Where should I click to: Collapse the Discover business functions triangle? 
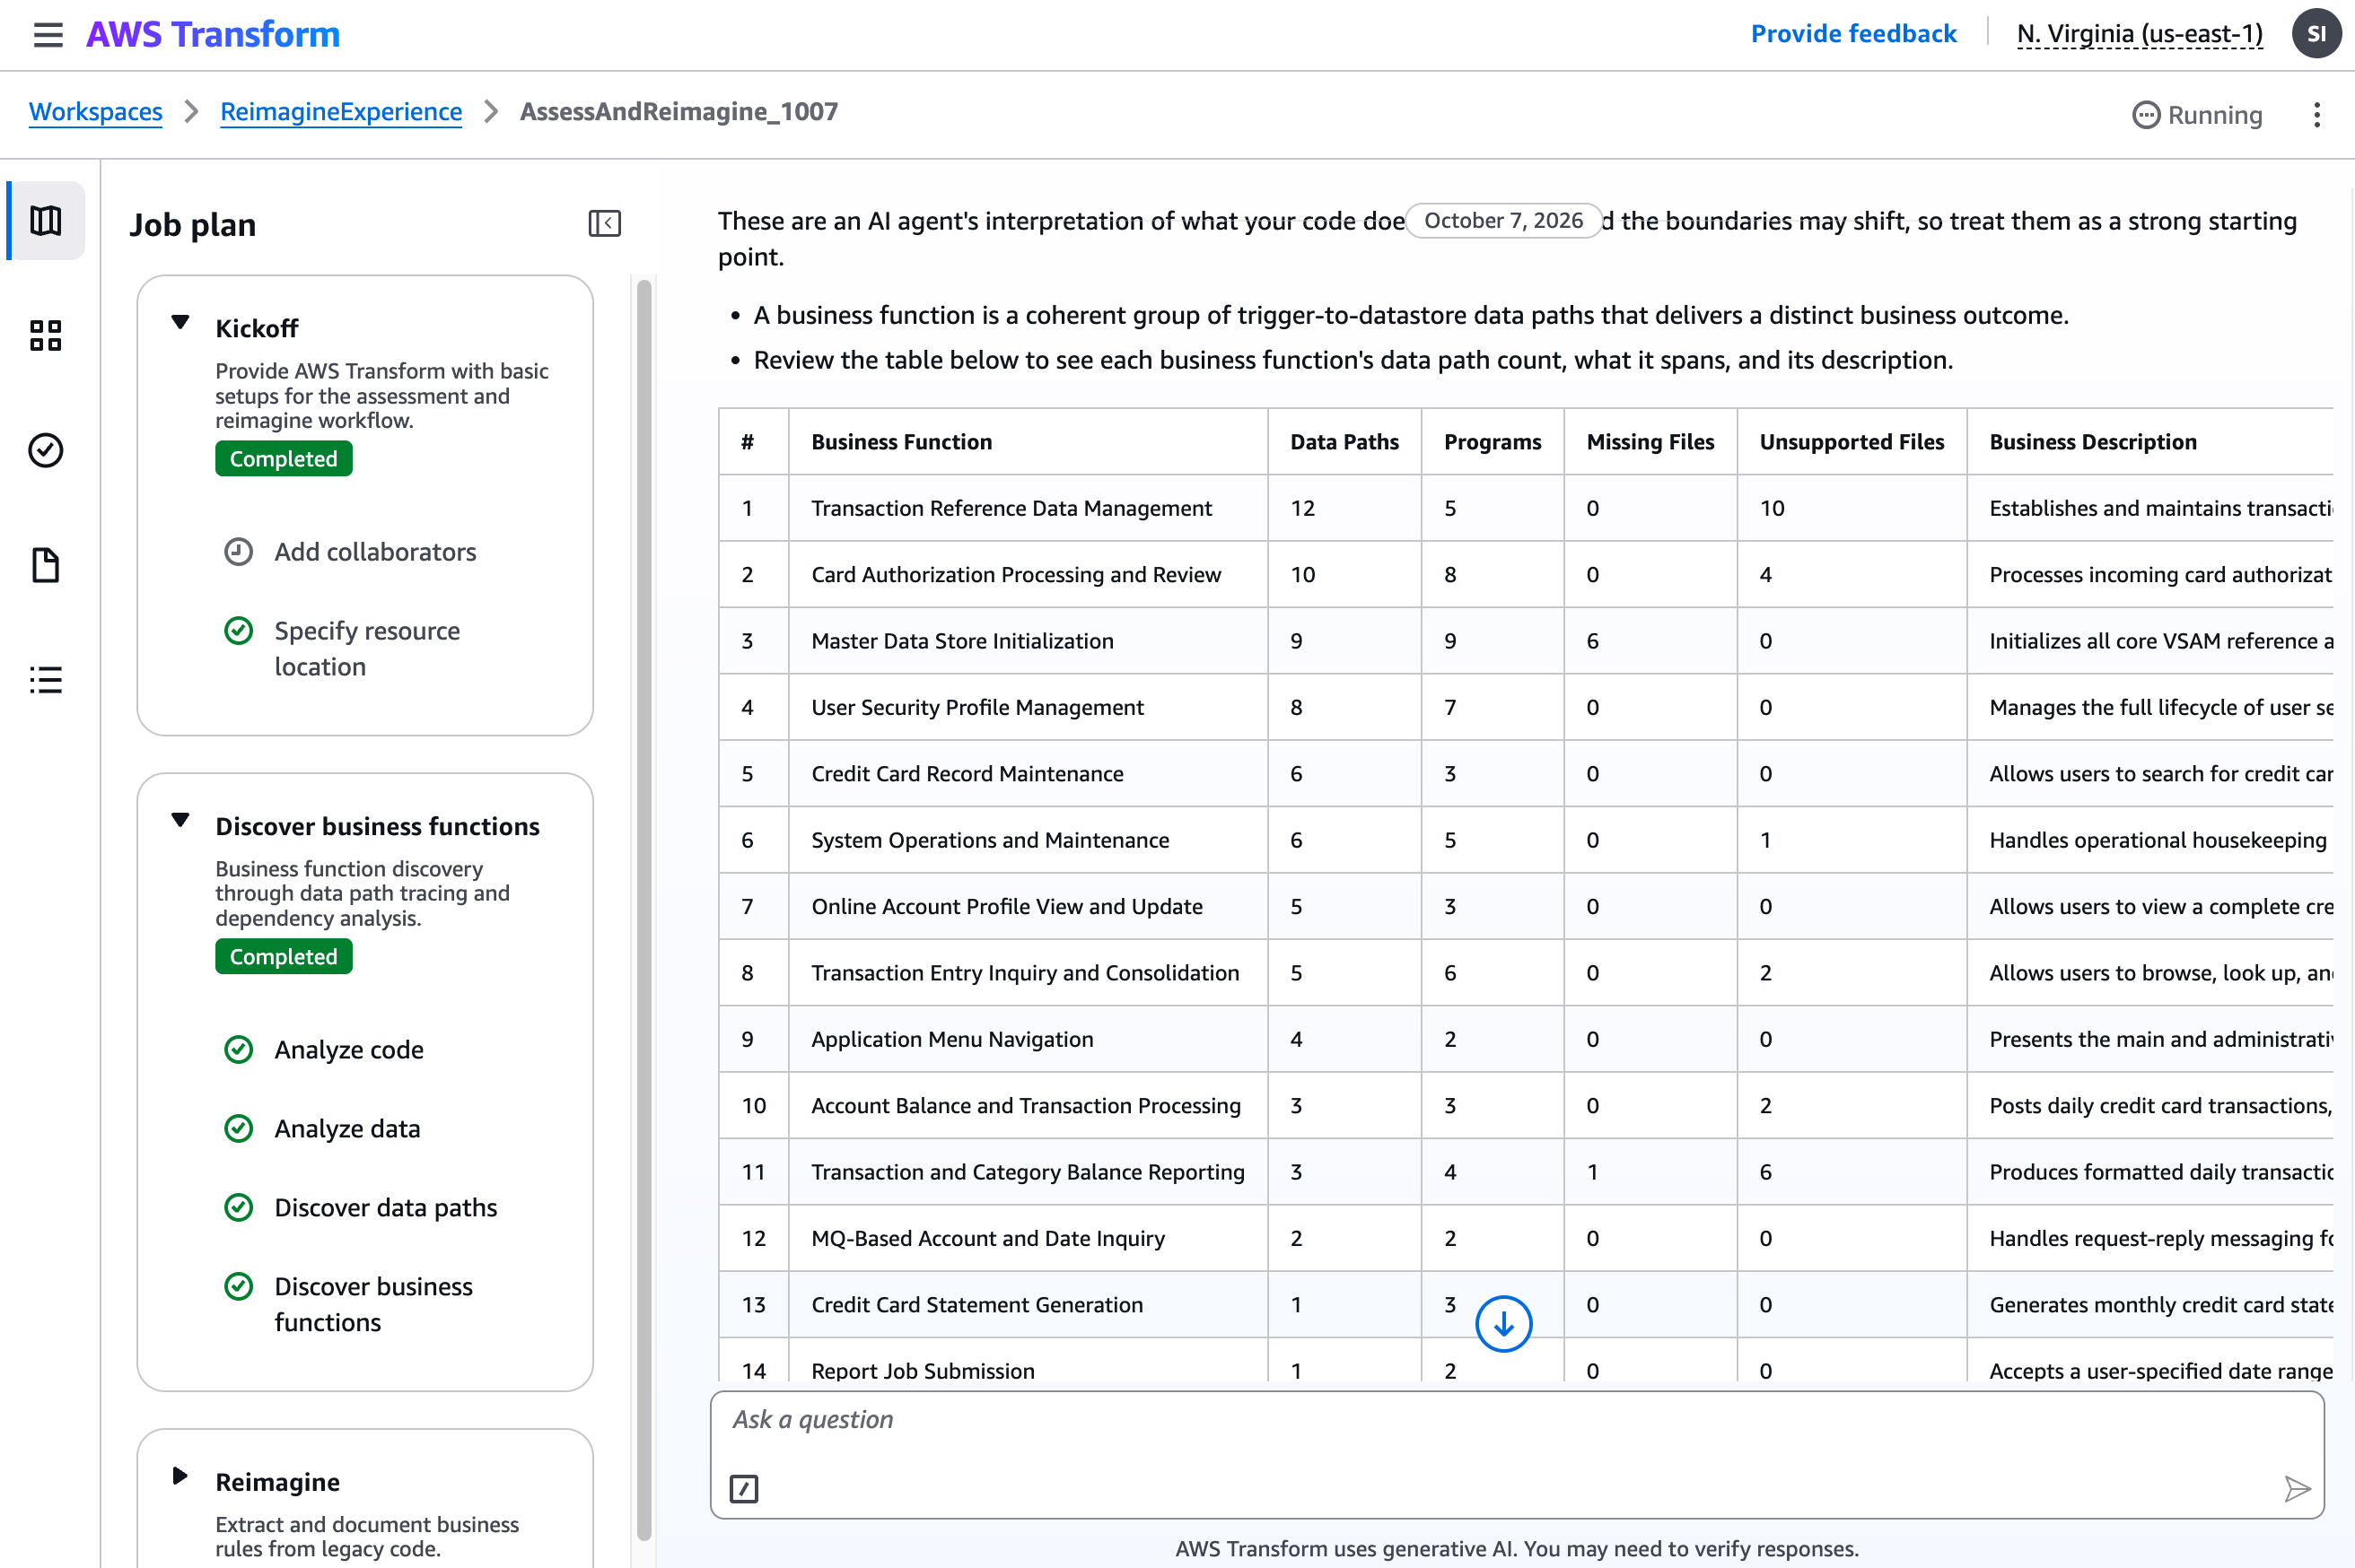[180, 820]
